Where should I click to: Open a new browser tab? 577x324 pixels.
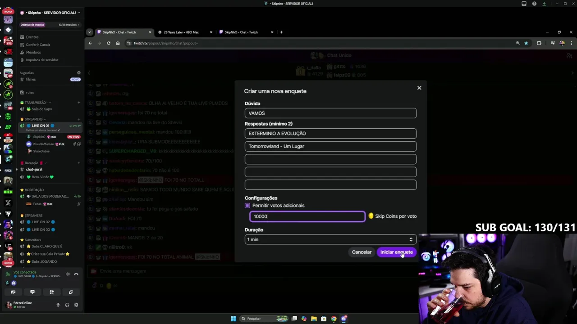(281, 32)
